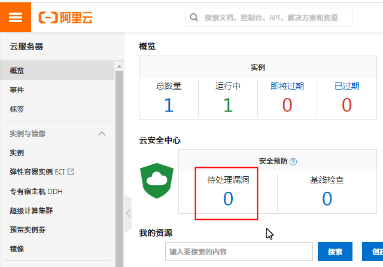Click the external link icon next to ECI
383x267 pixels.
click(x=71, y=172)
